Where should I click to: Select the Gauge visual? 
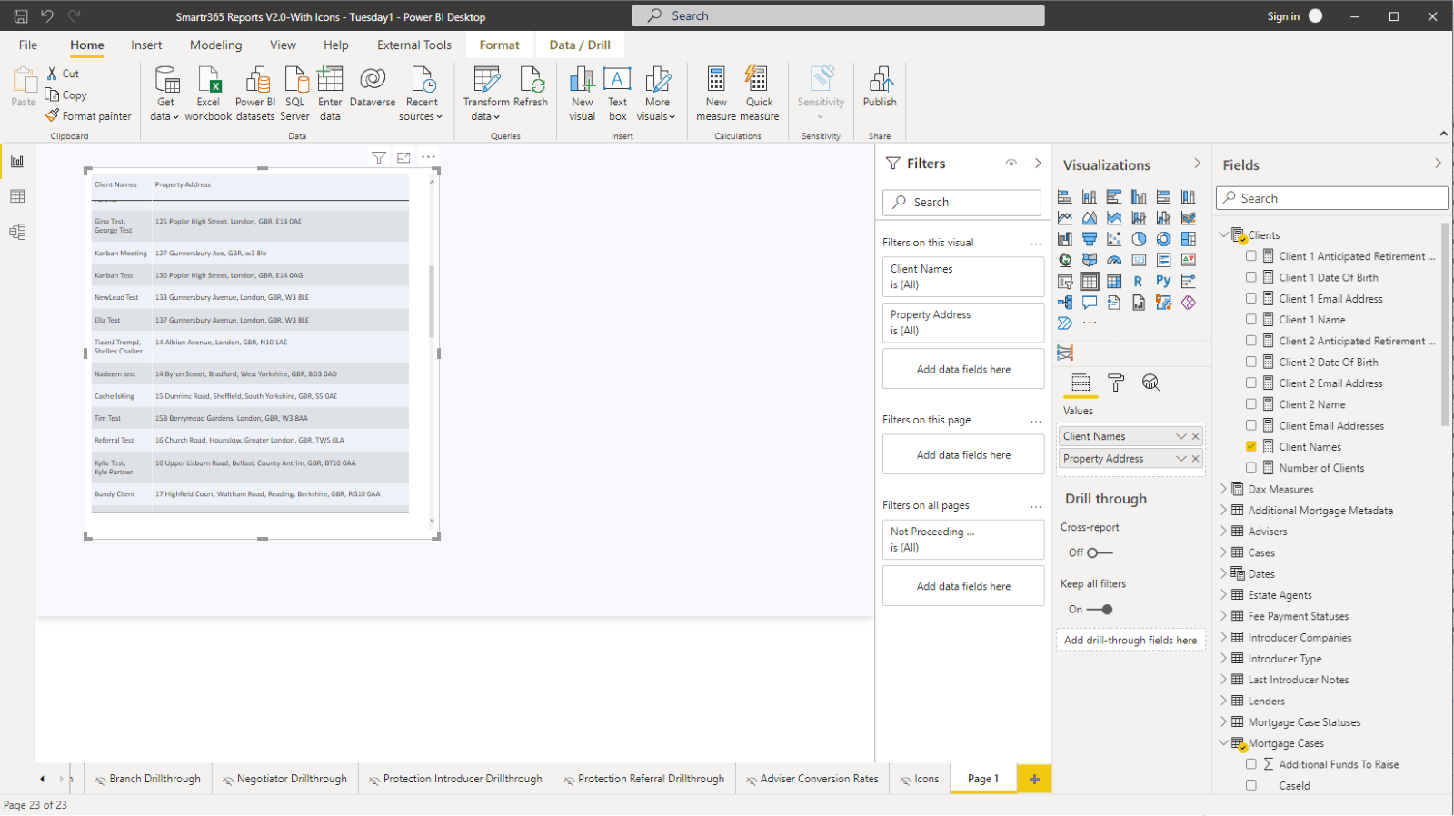1114,260
